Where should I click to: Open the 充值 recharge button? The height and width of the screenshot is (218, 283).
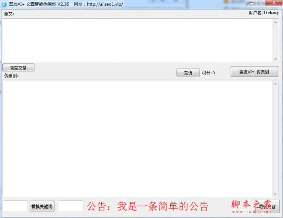tap(188, 73)
